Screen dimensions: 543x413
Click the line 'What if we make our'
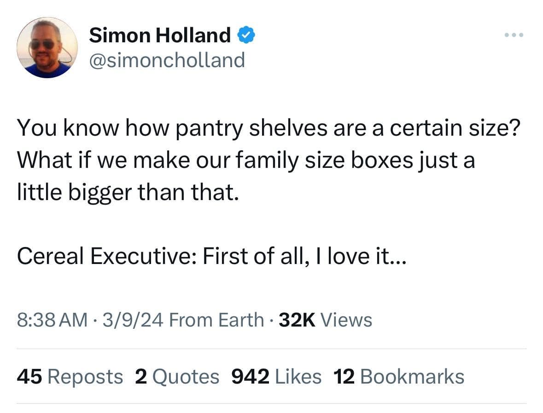245,161
